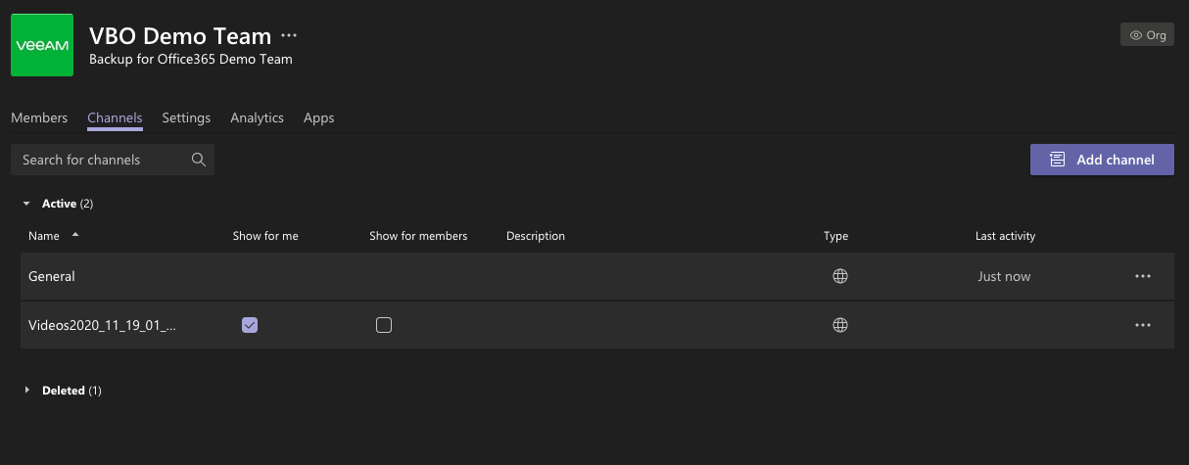Select the Apps tab
This screenshot has height=465, width=1189.
318,117
